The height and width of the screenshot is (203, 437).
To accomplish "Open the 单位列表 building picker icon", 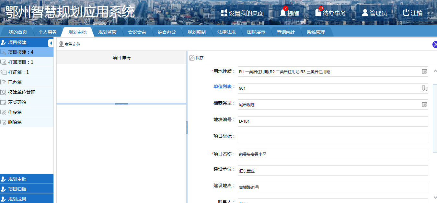I will tap(424, 88).
